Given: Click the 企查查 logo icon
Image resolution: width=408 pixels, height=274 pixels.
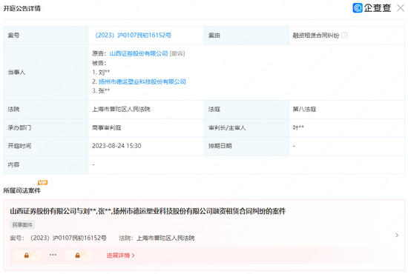Looking at the screenshot, I should pos(358,8).
